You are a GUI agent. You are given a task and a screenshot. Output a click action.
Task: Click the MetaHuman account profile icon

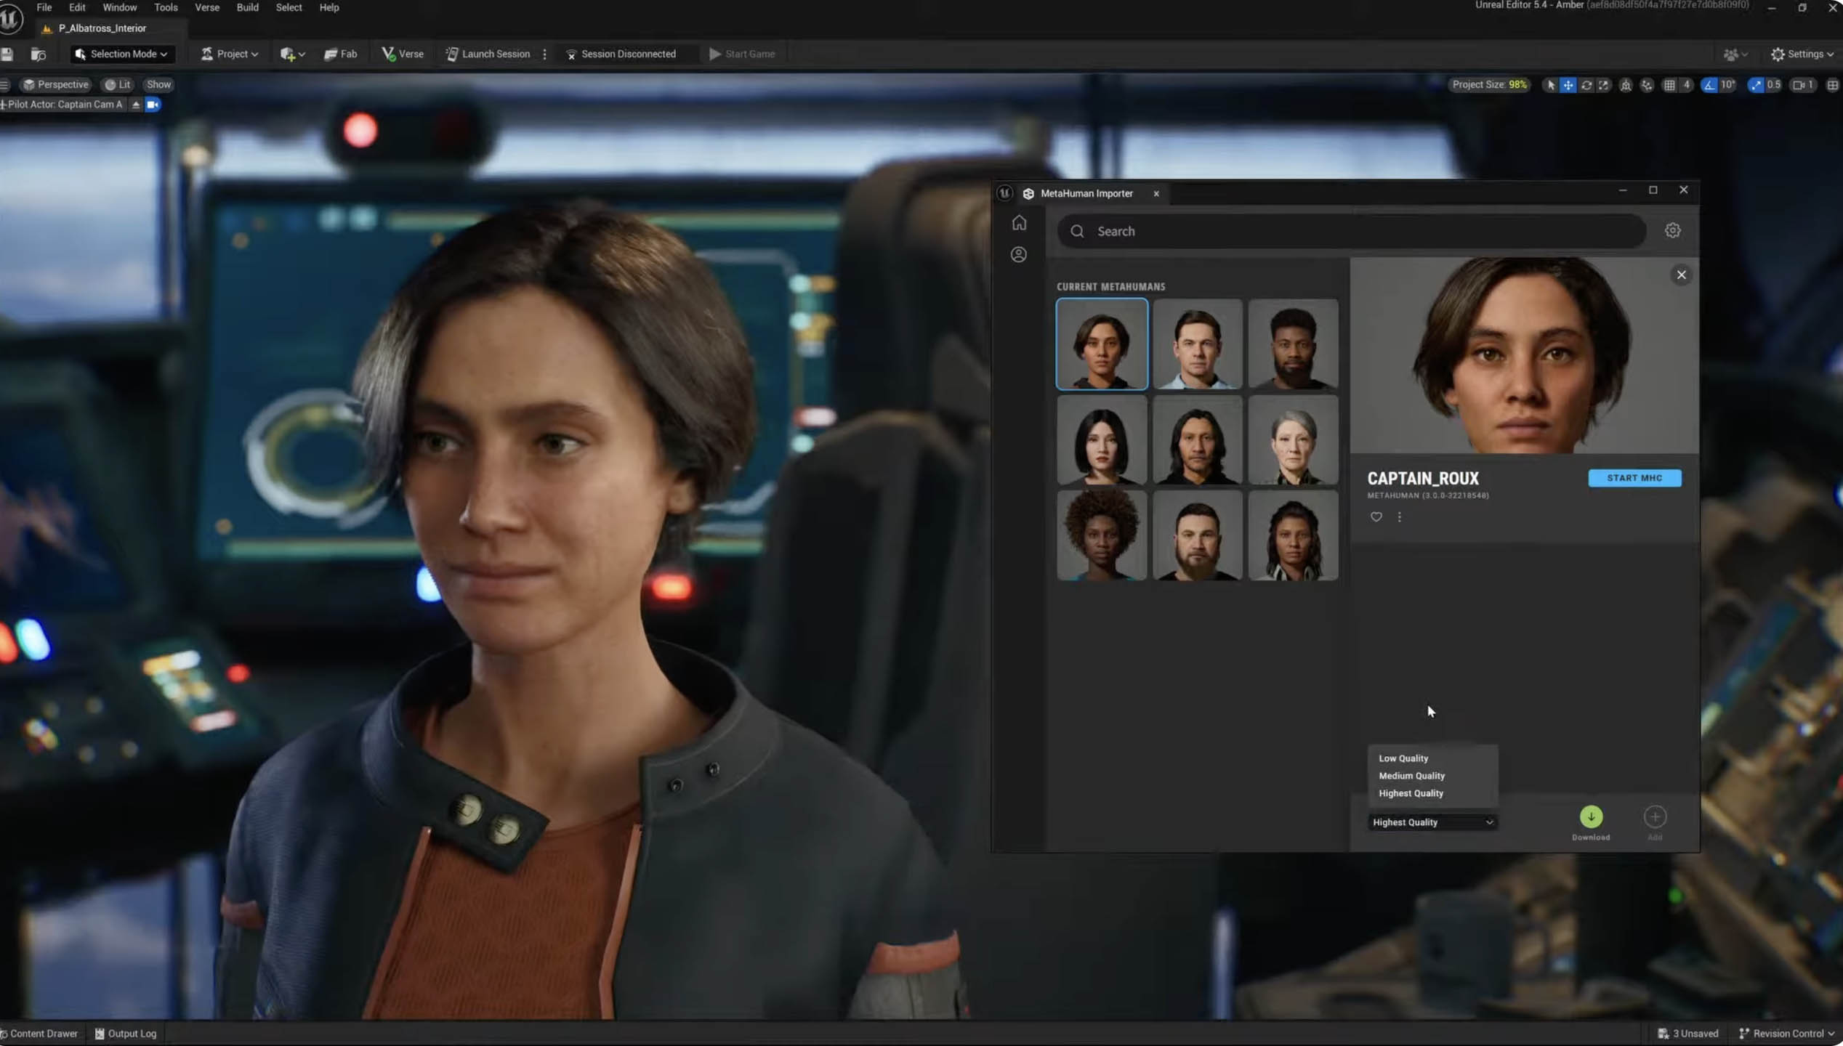pos(1019,254)
